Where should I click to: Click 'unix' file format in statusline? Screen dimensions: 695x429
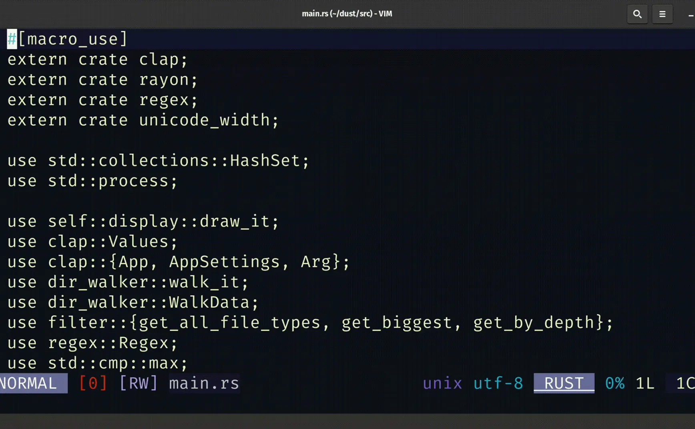(442, 383)
